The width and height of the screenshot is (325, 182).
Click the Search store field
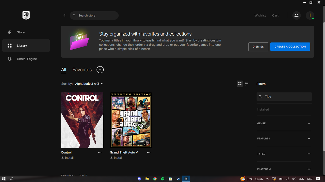(94, 15)
